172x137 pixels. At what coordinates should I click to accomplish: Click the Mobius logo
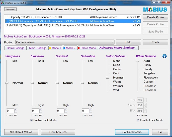click(x=155, y=10)
